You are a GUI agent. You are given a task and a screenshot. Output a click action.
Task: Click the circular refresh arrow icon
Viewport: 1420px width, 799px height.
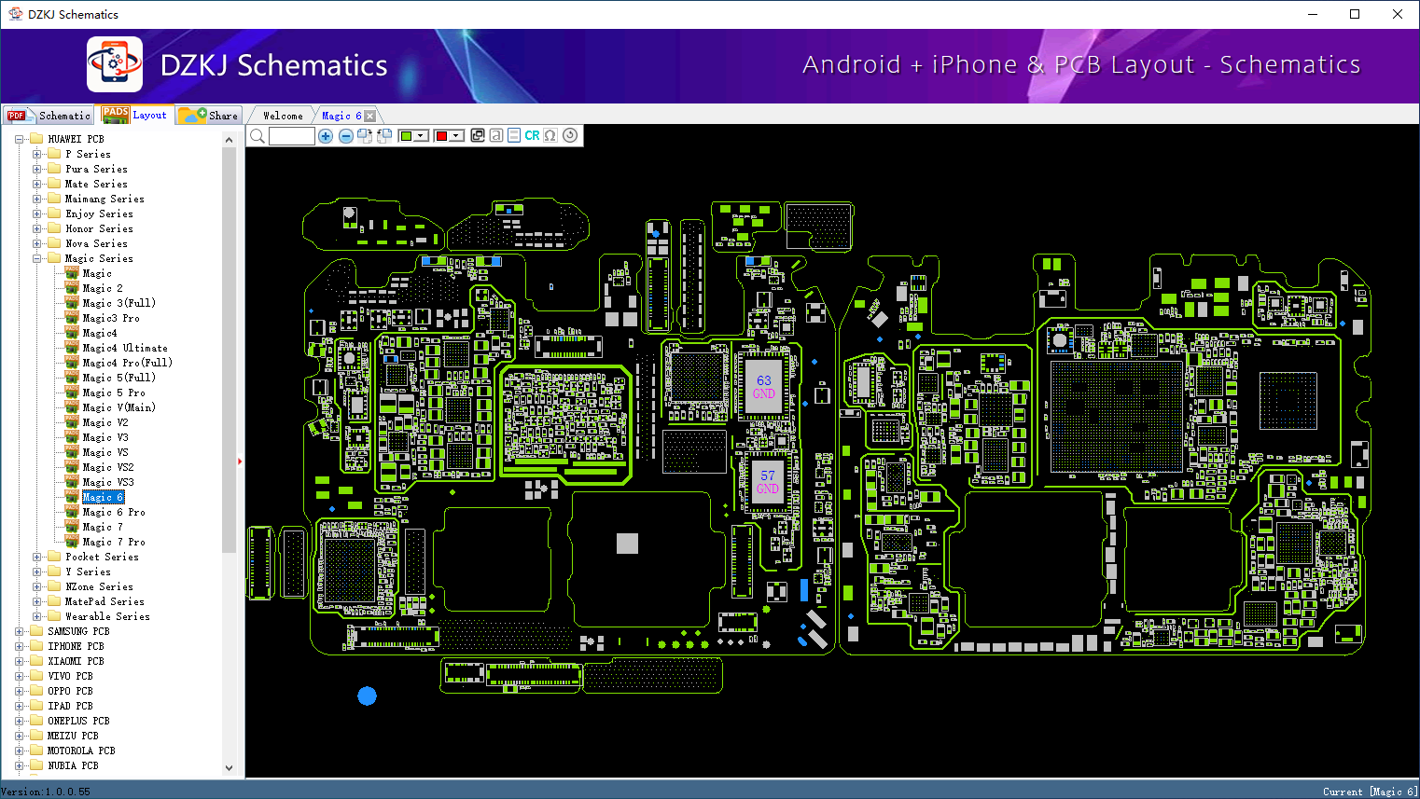[x=570, y=135]
